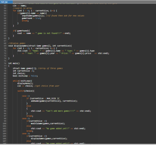Click the 'case 1:' label
Image resolution: width=156 pixels, height=145 pixels.
[x=26, y=96]
